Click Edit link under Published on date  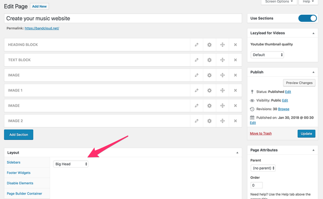click(253, 123)
